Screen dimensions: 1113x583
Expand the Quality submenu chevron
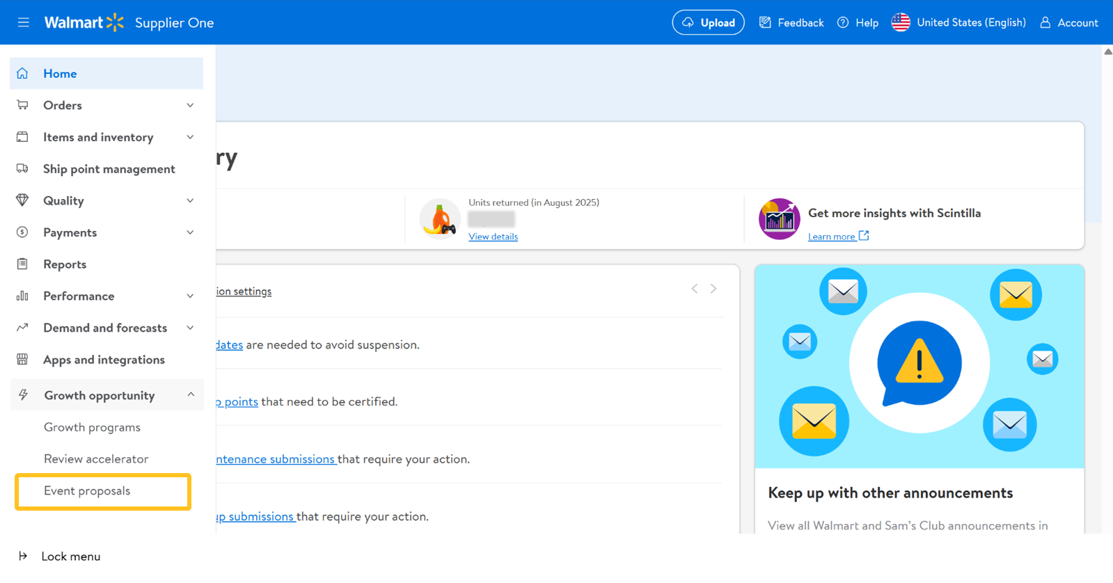(x=190, y=200)
